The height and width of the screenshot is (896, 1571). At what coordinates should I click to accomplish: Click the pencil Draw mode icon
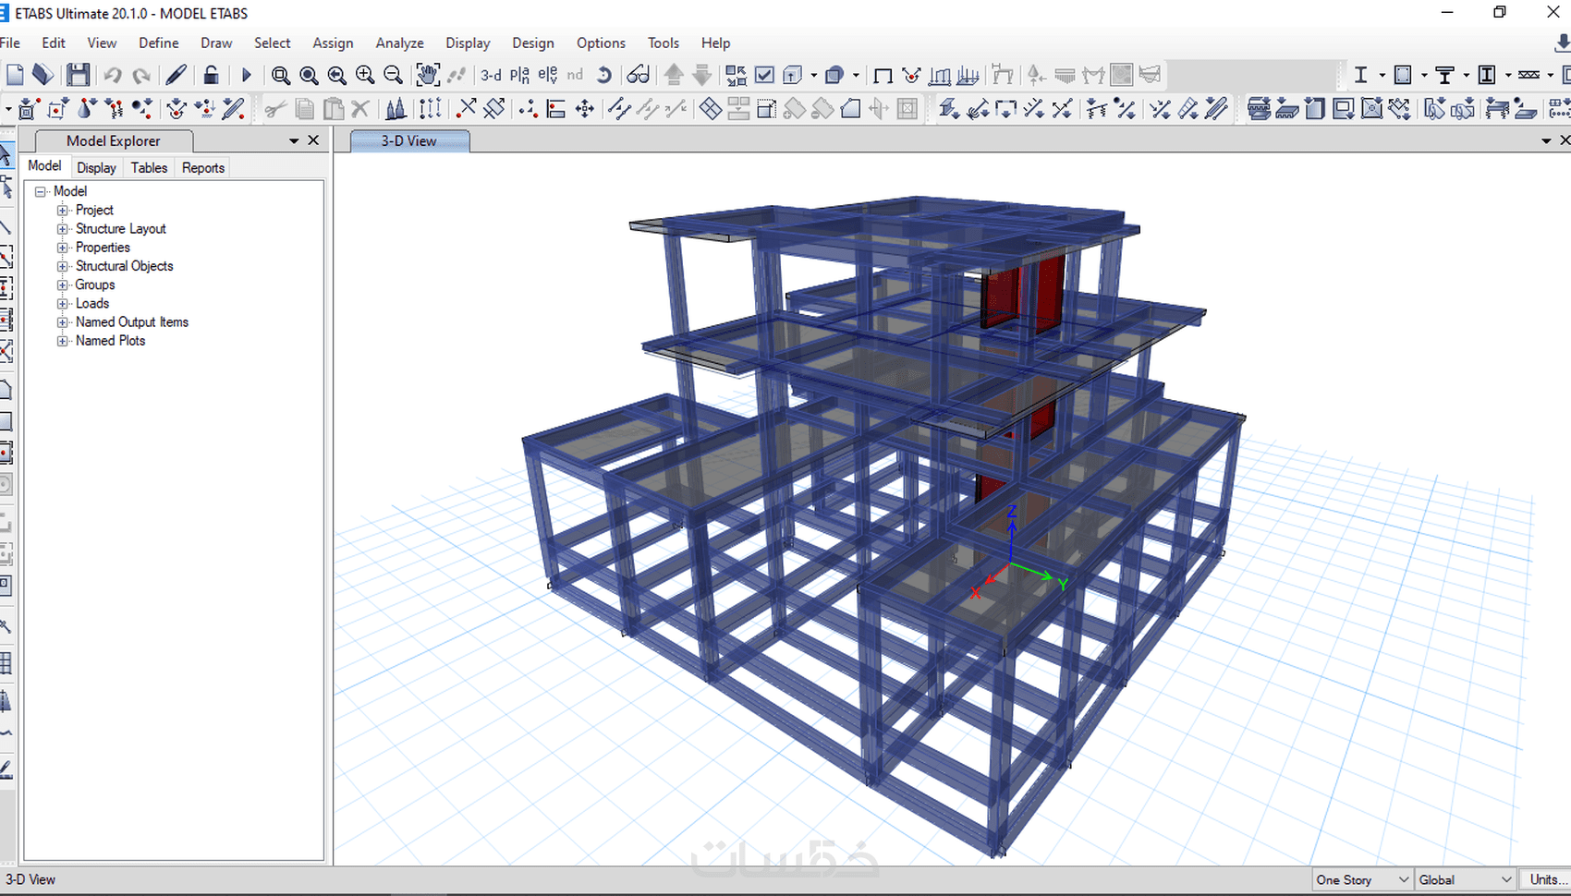pyautogui.click(x=176, y=75)
